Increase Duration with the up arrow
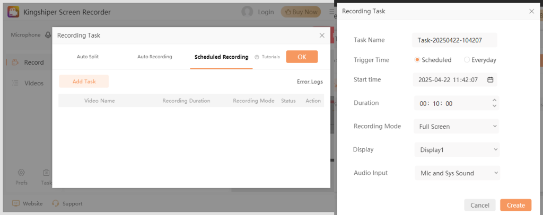This screenshot has width=543, height=215. tap(494, 101)
